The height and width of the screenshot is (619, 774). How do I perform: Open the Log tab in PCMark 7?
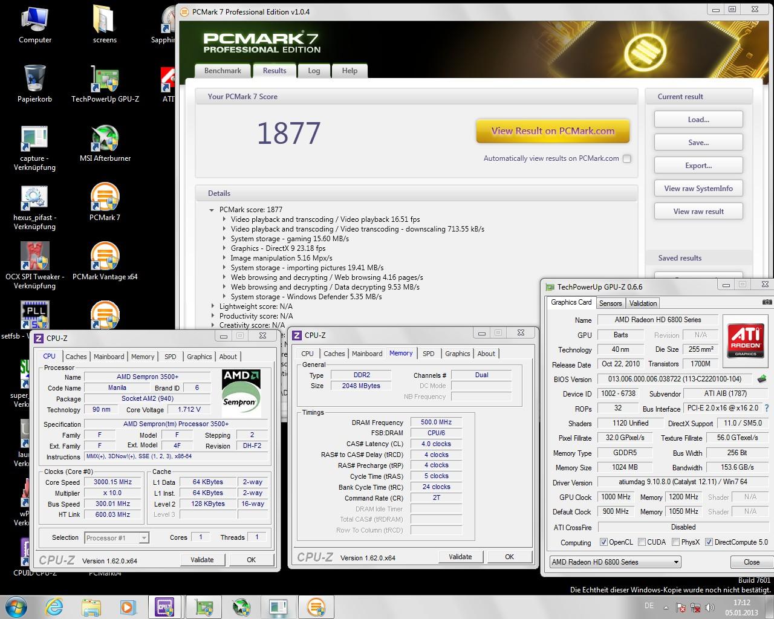[x=314, y=71]
